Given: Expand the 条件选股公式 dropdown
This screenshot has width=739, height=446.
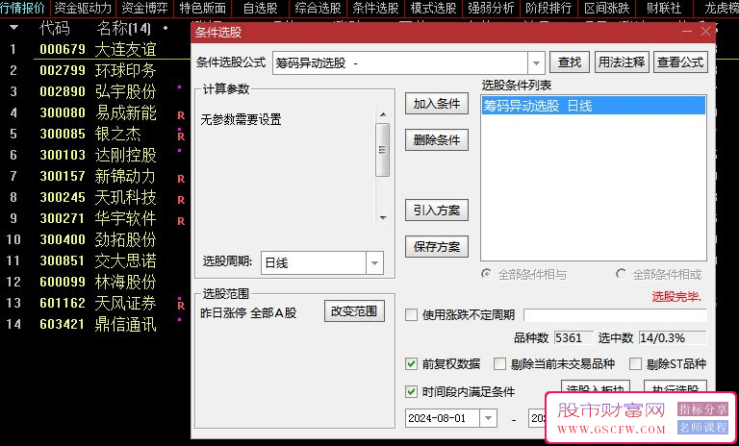Looking at the screenshot, I should tap(536, 62).
